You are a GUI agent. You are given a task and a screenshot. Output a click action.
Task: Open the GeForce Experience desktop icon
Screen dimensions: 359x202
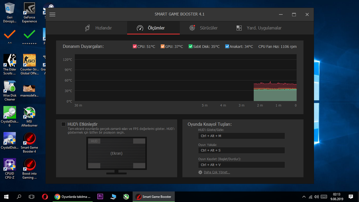point(29,13)
